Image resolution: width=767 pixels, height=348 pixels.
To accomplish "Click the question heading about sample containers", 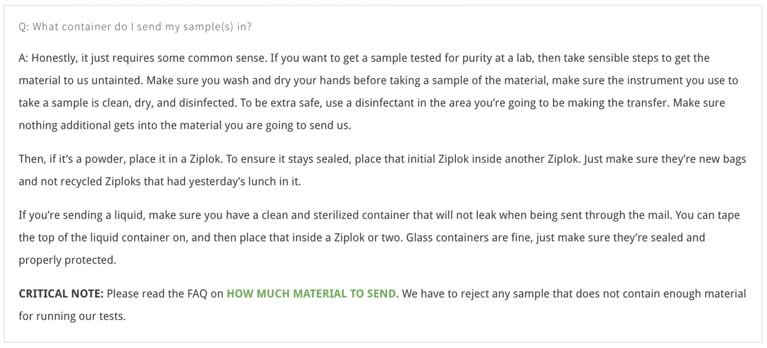I will coord(135,27).
